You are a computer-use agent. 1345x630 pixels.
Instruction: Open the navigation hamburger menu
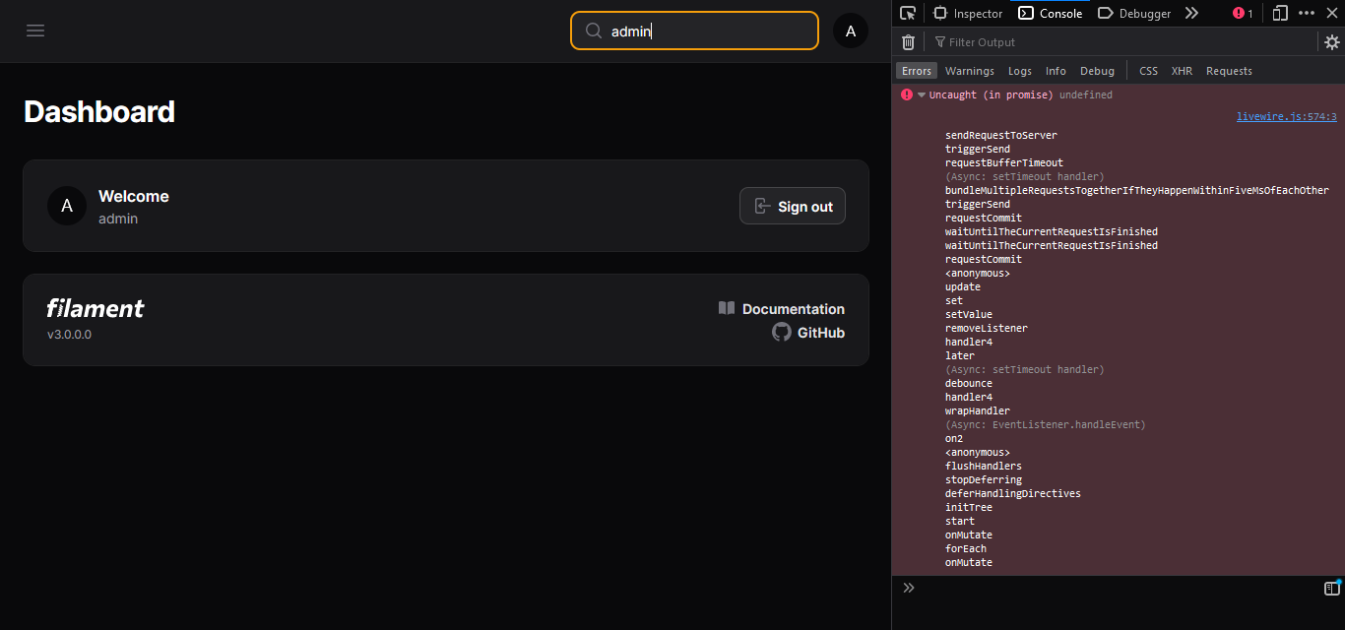[35, 31]
